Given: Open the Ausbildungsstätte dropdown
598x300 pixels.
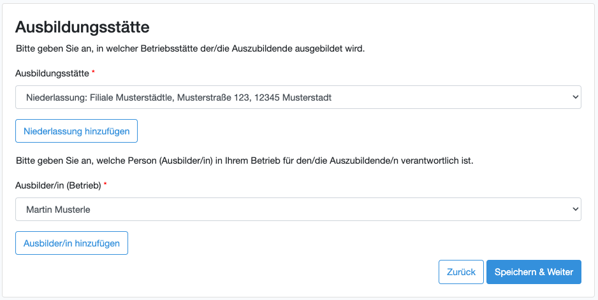Looking at the screenshot, I should tap(298, 97).
